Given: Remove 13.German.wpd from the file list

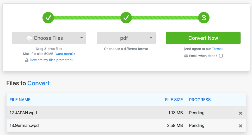Looking at the screenshot, I should [x=241, y=126].
